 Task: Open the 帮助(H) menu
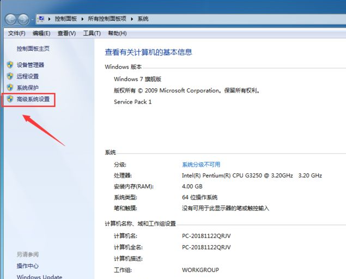117,33
